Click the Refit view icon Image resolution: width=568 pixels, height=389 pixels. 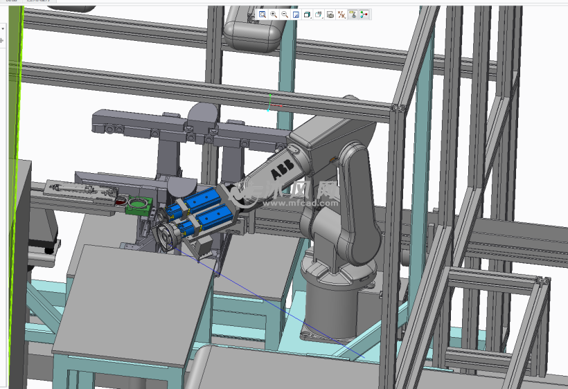click(262, 14)
